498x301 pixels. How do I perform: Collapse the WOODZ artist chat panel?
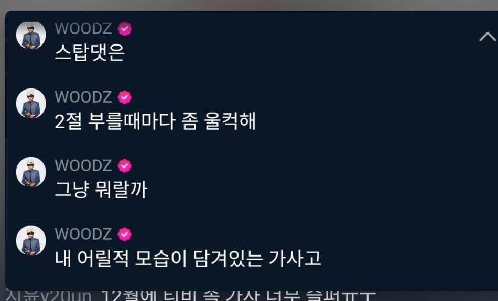coord(488,37)
